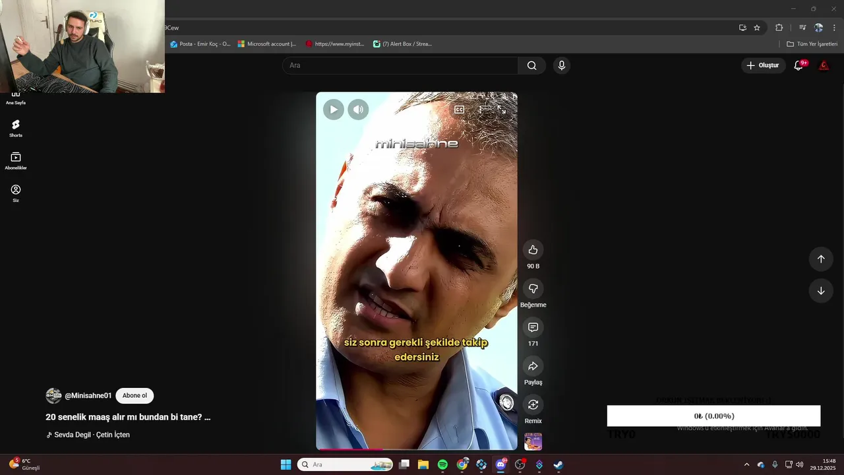The width and height of the screenshot is (844, 475).
Task: Install the app via address bar icon
Action: tap(742, 28)
